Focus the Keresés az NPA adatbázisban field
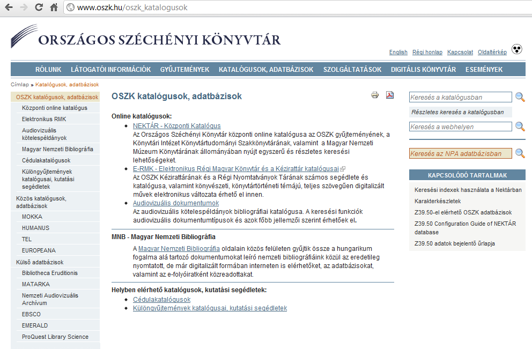 click(x=461, y=153)
